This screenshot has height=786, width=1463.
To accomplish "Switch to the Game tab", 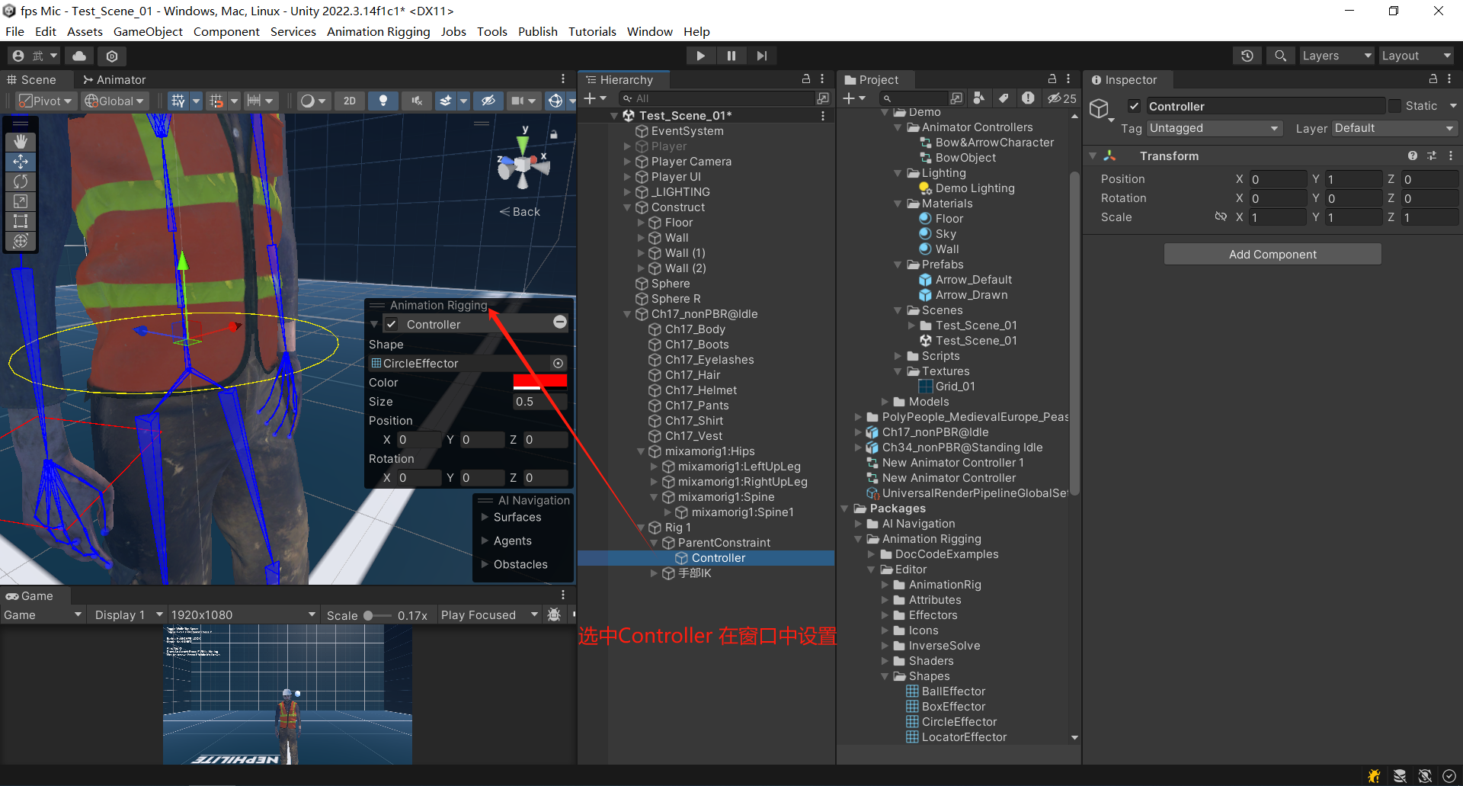I will (30, 595).
